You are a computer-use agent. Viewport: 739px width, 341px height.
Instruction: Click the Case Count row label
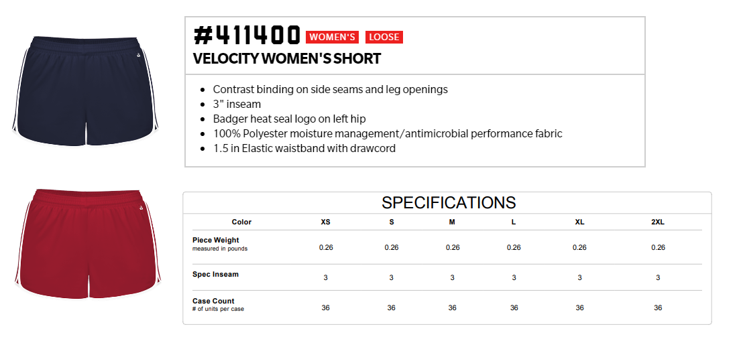click(x=213, y=301)
